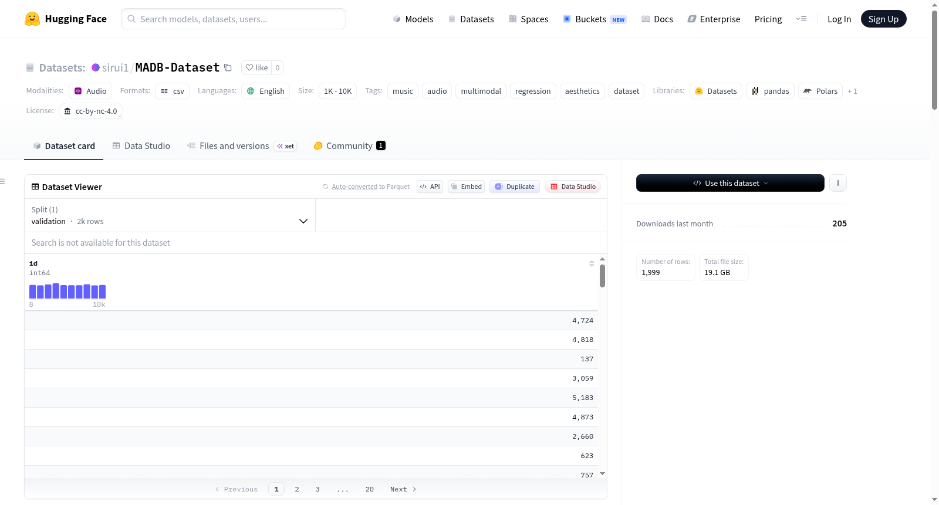Open the dataset three-dot options menu
Screen dimensions: 939x505
[x=838, y=183]
